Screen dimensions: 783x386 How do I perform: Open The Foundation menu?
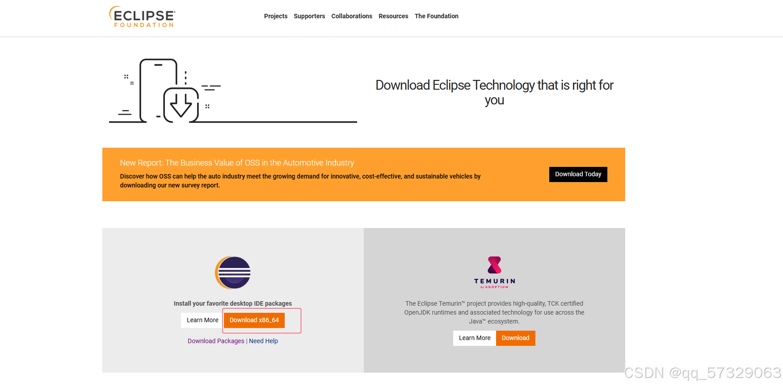[x=437, y=16]
